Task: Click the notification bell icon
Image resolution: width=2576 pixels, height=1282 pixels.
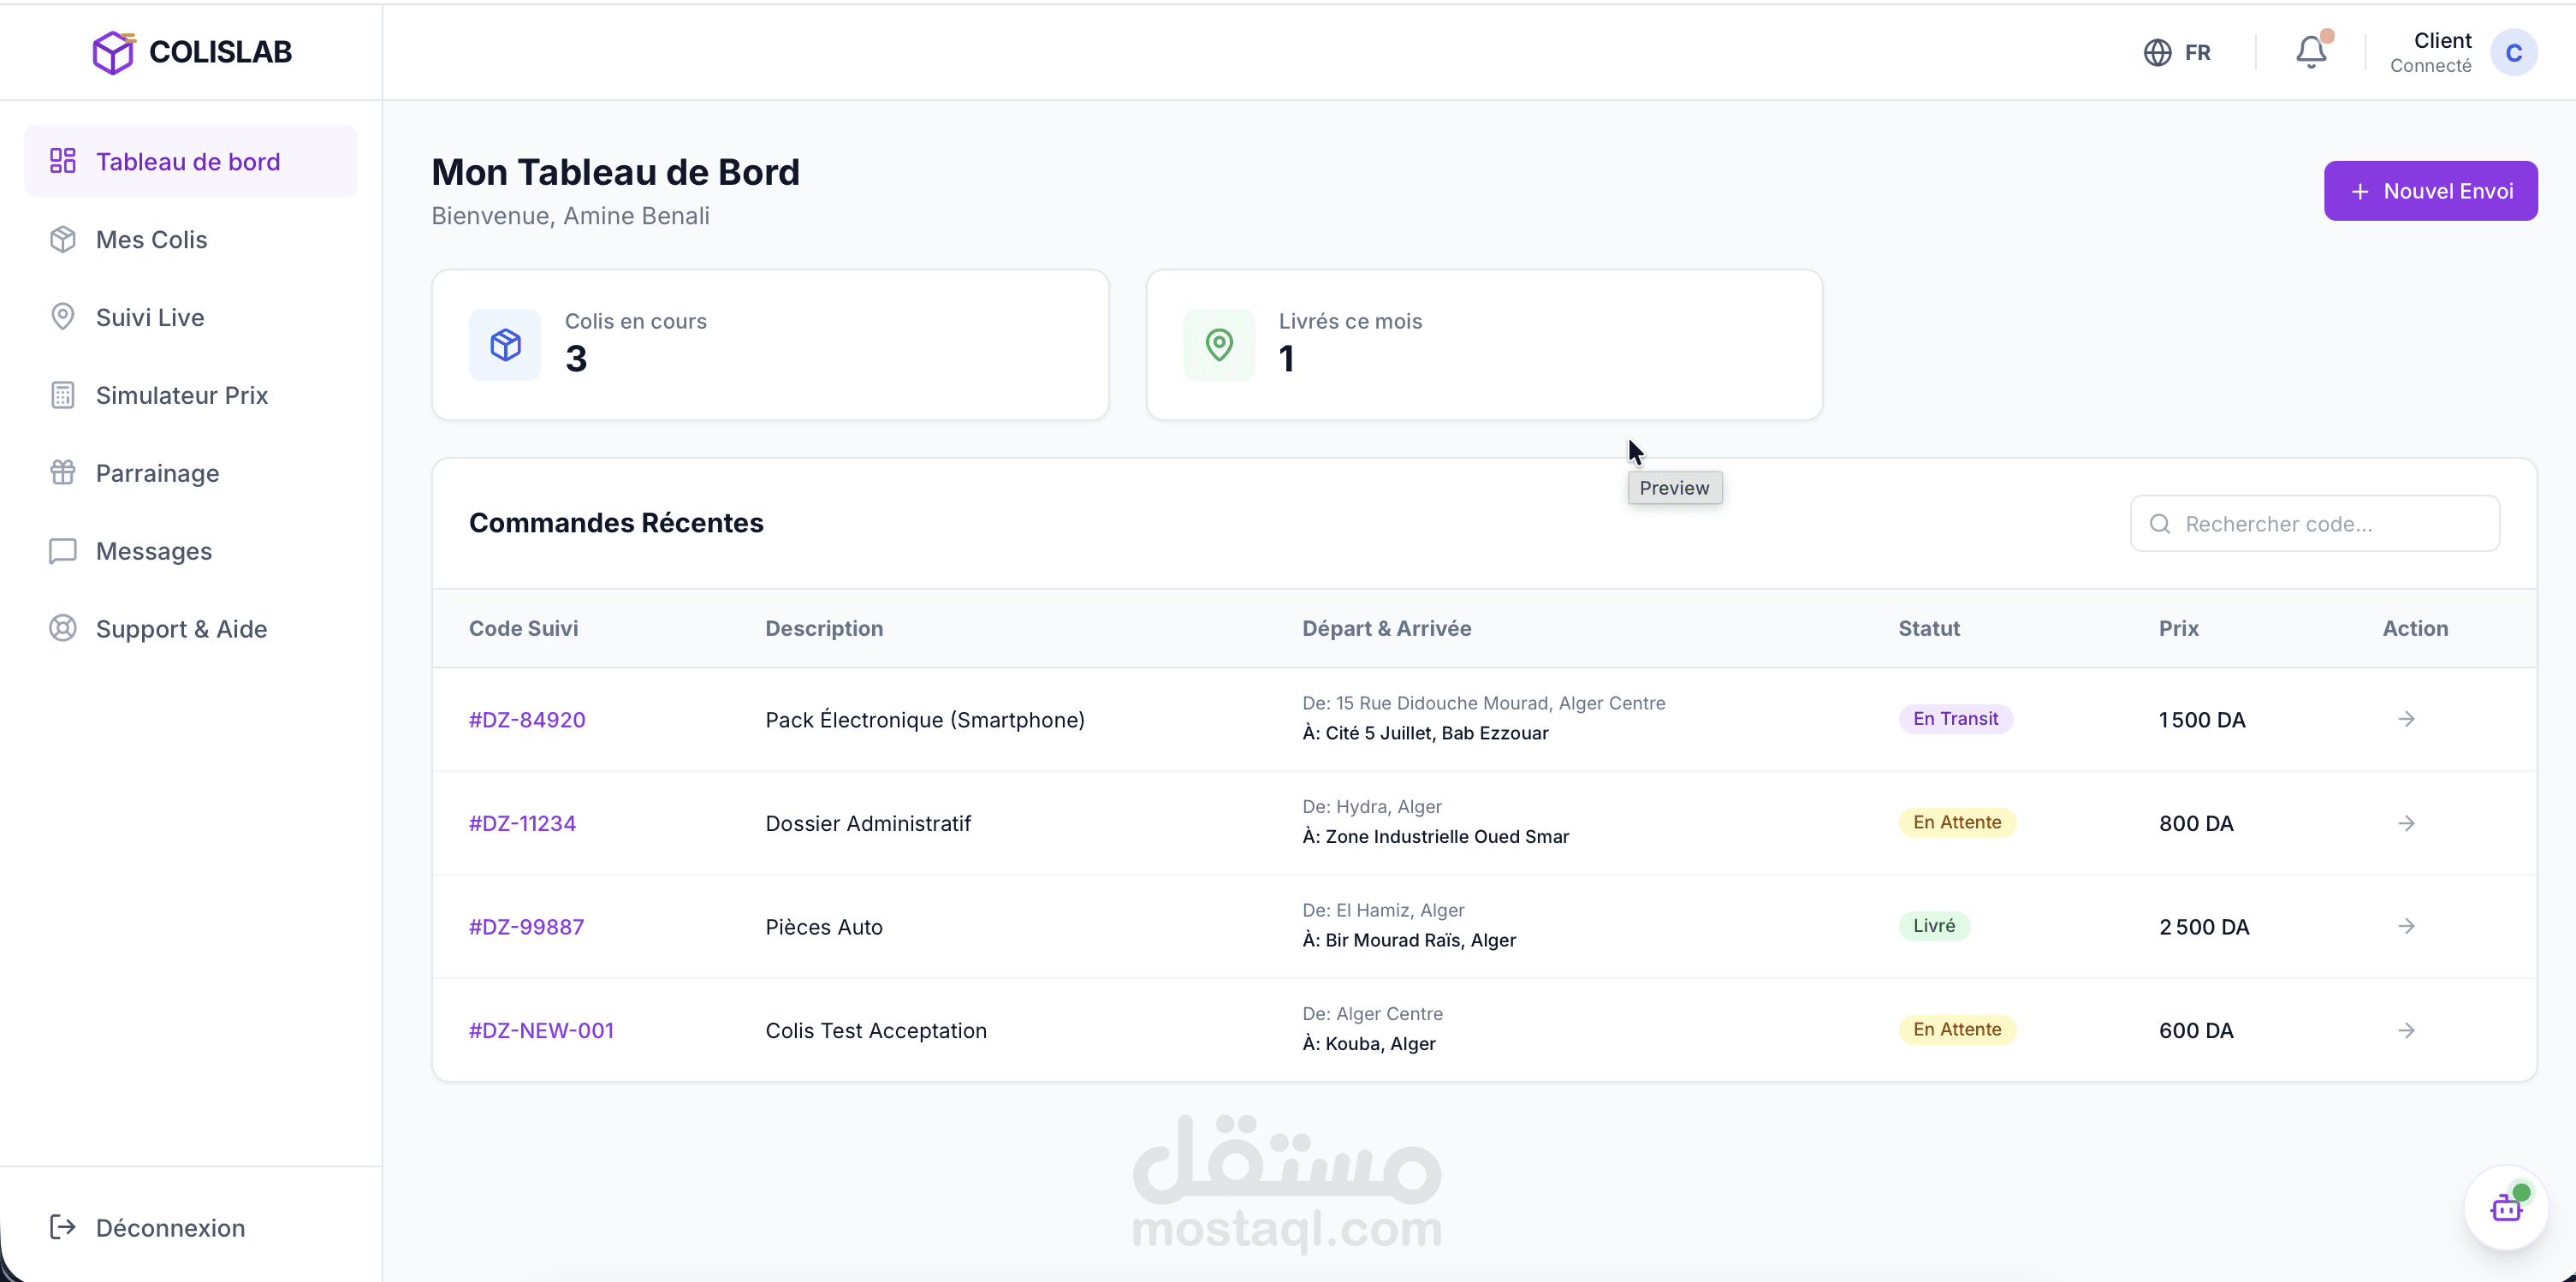Action: (2310, 52)
